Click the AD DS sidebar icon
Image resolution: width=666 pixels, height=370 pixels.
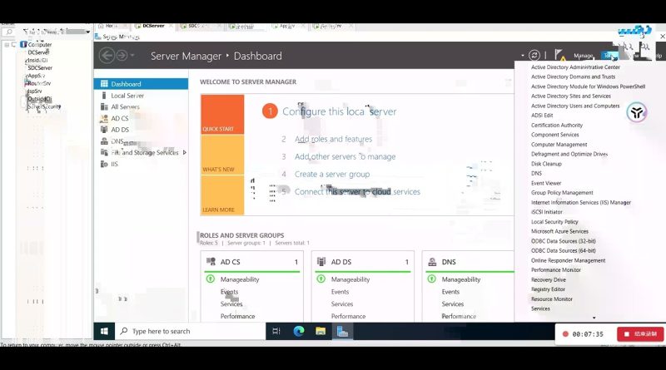pos(104,130)
